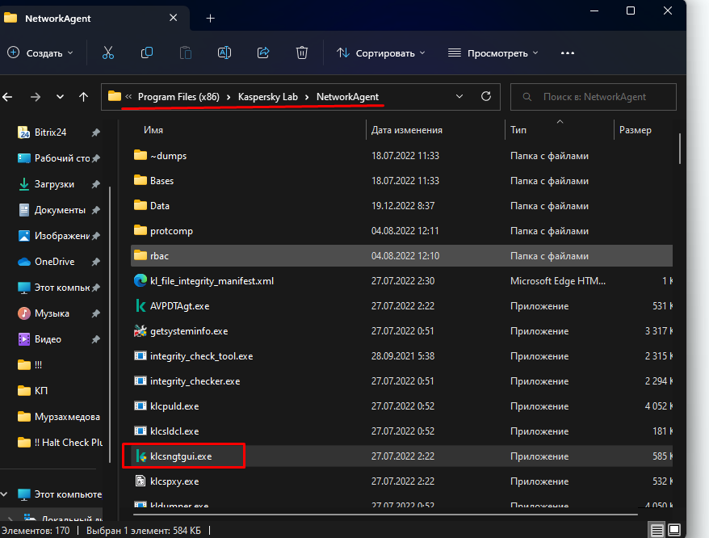Open new tab with plus icon
709x538 pixels.
210,18
